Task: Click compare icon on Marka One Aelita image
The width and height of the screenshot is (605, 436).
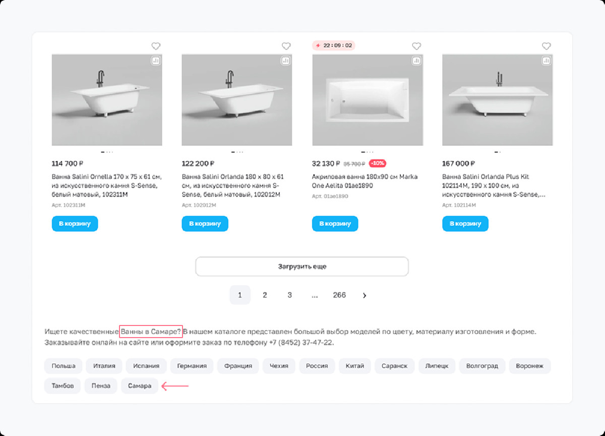Action: pyautogui.click(x=416, y=61)
